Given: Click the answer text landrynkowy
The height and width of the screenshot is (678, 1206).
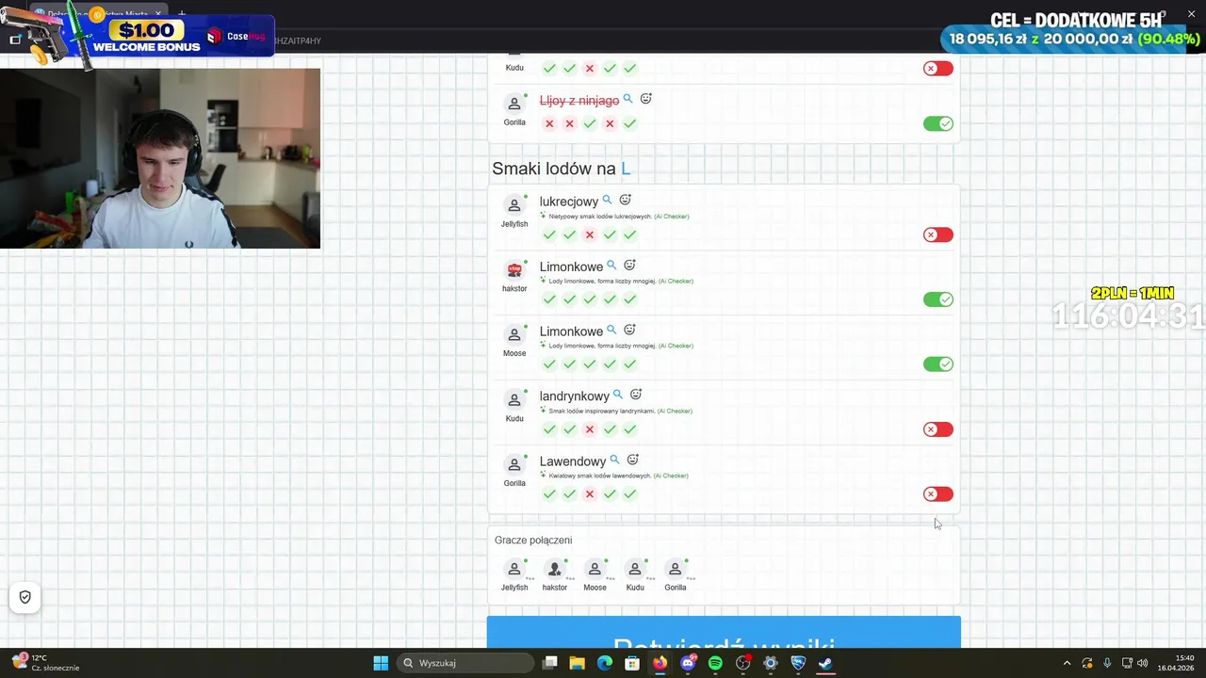Looking at the screenshot, I should pyautogui.click(x=574, y=396).
